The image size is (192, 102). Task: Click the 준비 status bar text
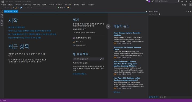point(5,100)
